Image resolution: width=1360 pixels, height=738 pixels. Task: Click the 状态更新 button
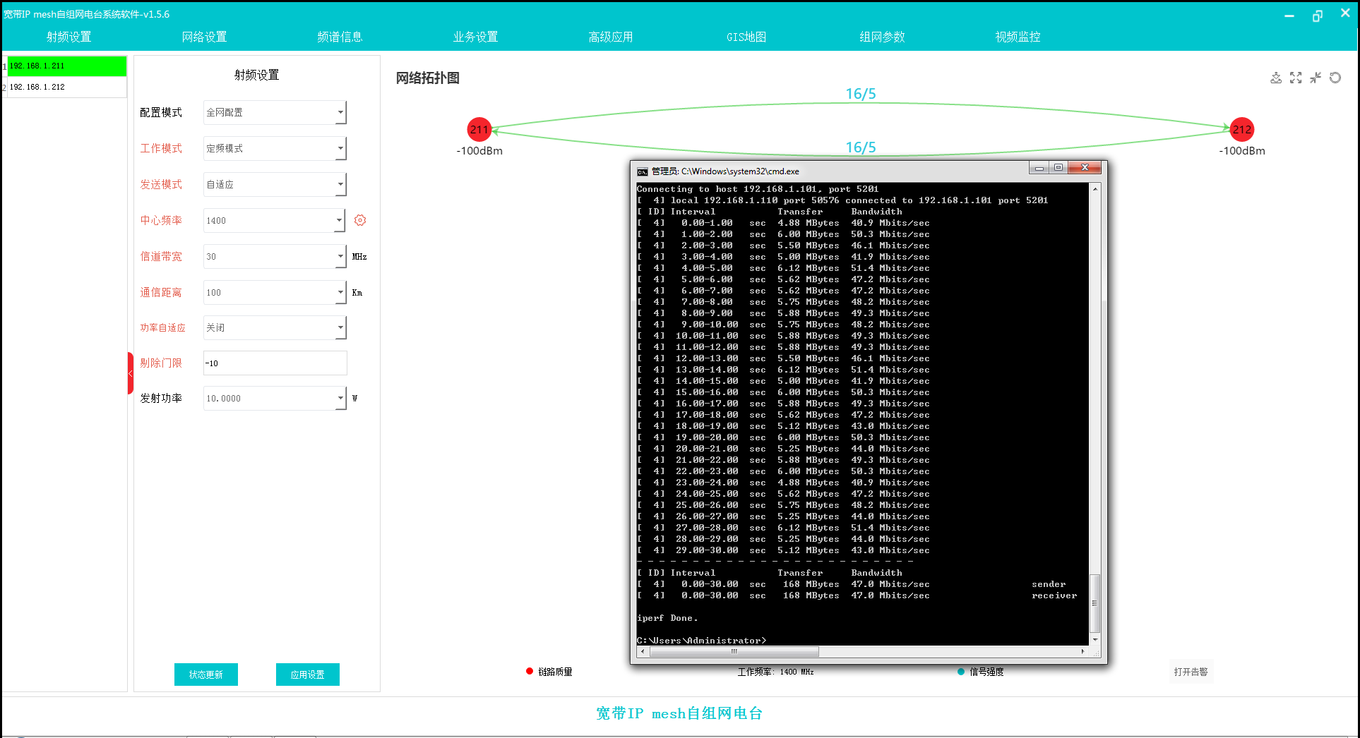coord(205,675)
